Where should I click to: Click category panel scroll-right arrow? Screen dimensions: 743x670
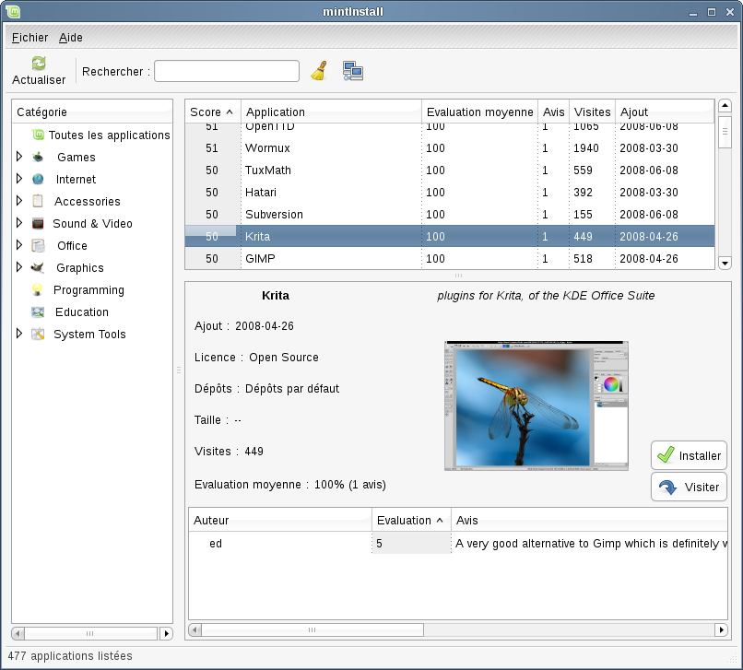tap(166, 633)
